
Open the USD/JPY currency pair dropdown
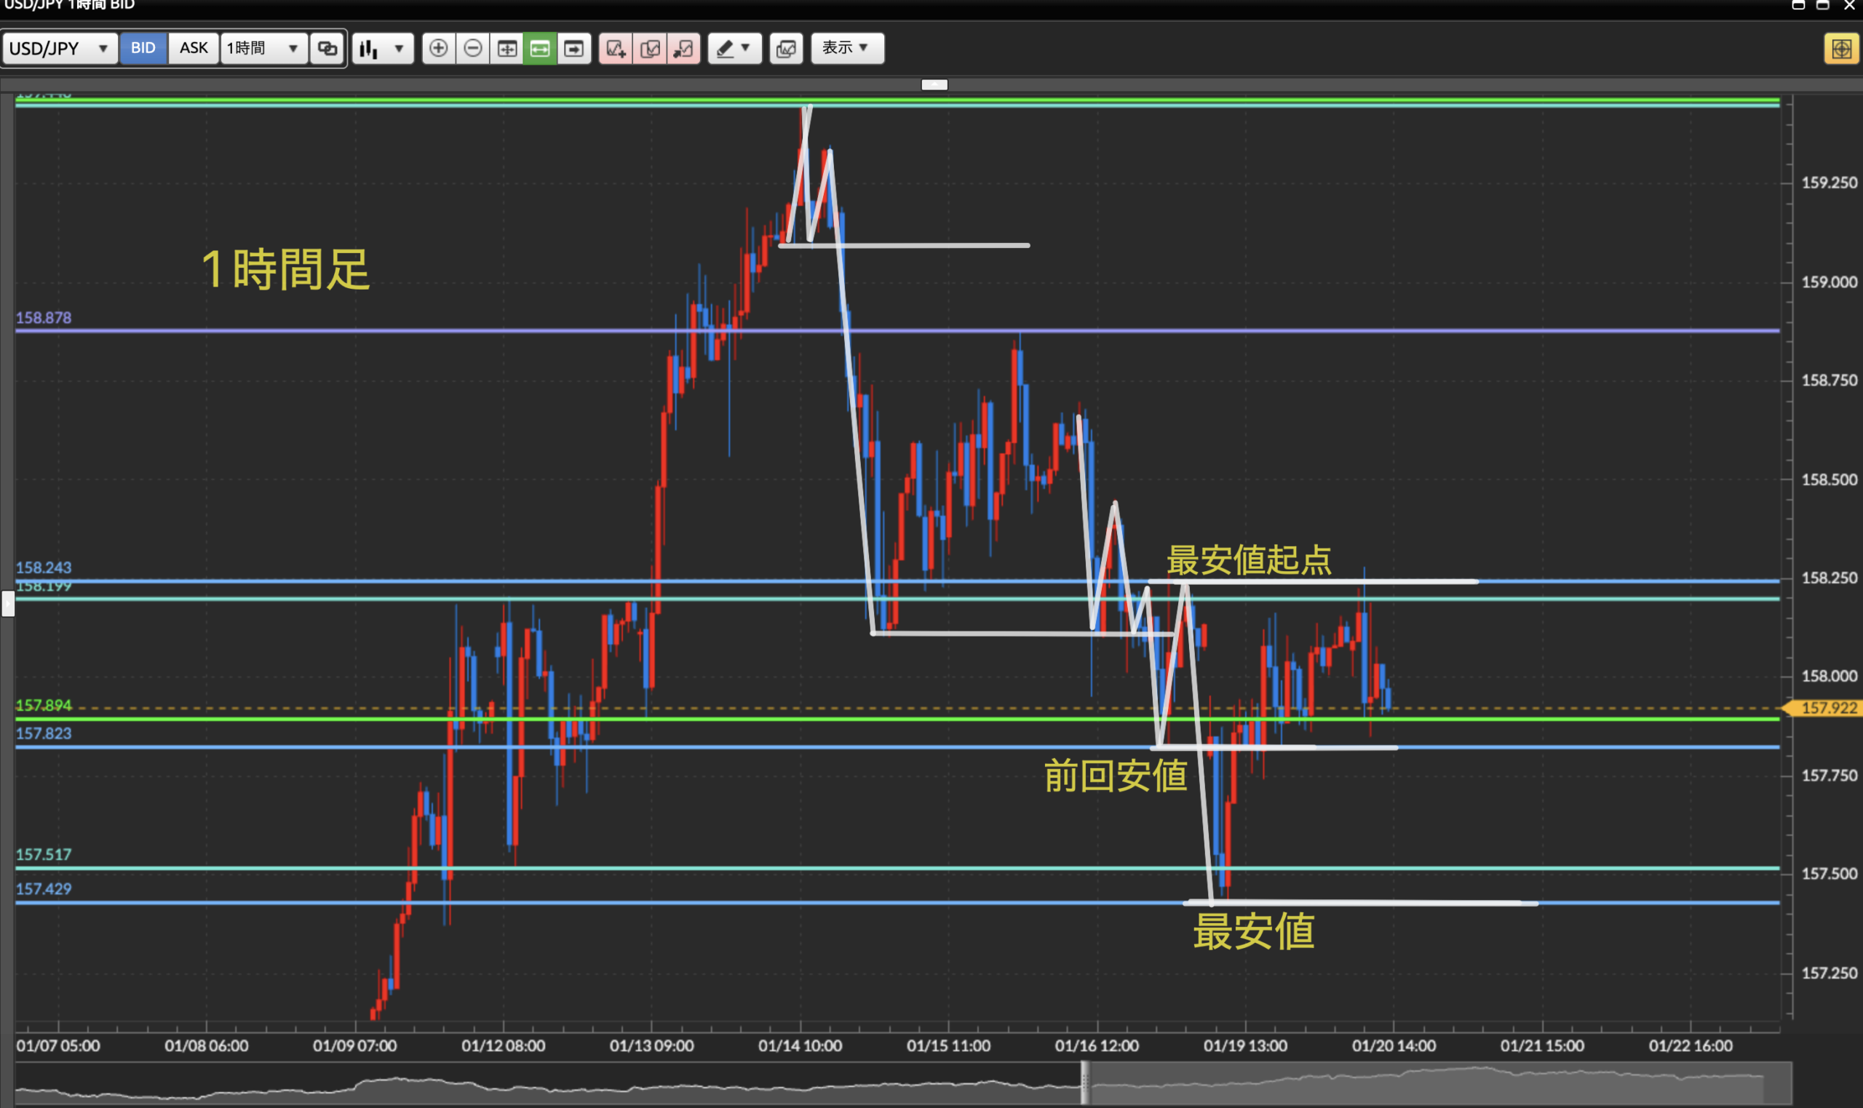[59, 49]
